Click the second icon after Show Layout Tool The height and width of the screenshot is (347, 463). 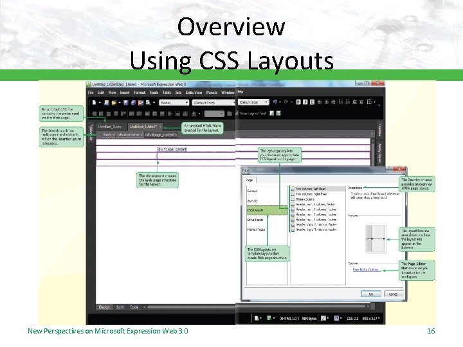point(278,113)
